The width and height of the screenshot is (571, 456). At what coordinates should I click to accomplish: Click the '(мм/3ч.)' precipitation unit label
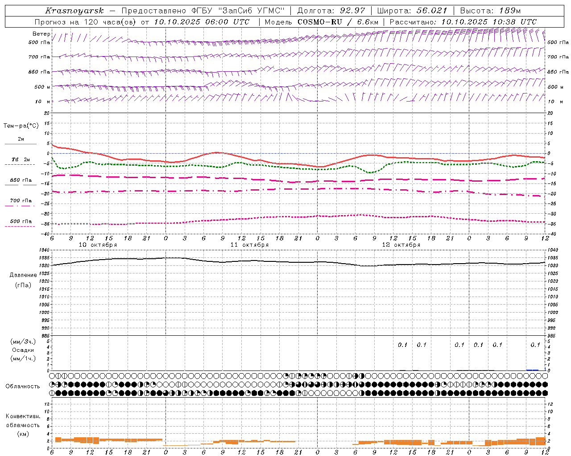coord(23,342)
